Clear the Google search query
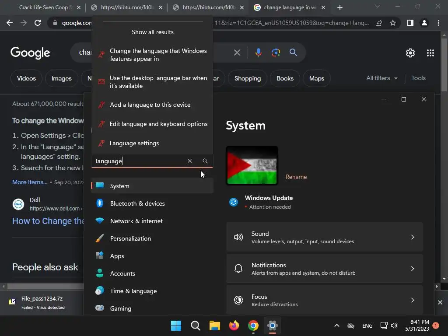Screen dimensions: 448x336 pyautogui.click(x=237, y=52)
